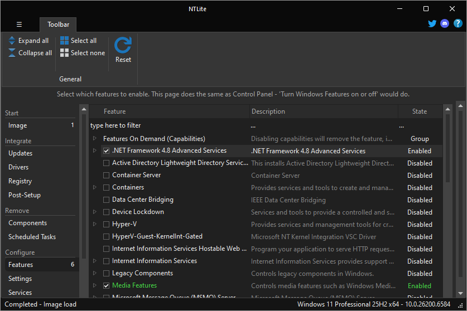This screenshot has width=467, height=311.
Task: Click the Collapse all icon
Action: coord(12,53)
